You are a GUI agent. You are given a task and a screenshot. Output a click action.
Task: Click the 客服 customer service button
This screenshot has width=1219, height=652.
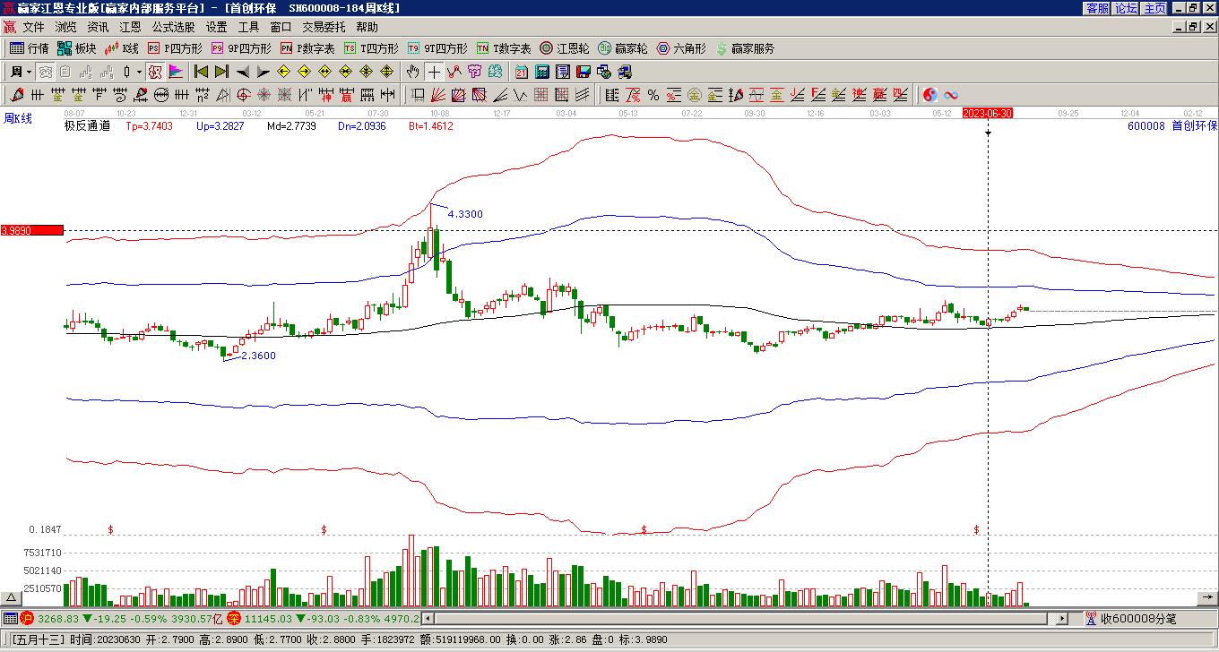[1098, 7]
